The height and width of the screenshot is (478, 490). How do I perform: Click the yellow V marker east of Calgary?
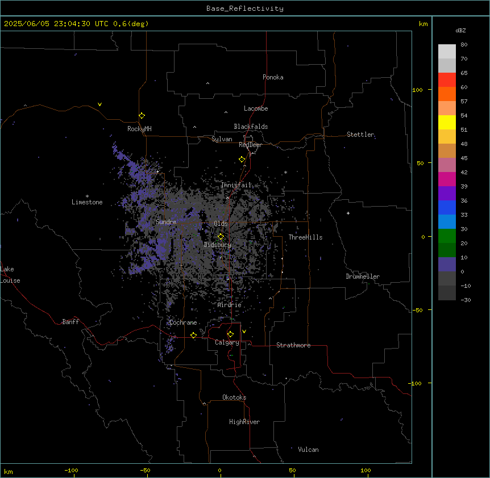tap(244, 332)
